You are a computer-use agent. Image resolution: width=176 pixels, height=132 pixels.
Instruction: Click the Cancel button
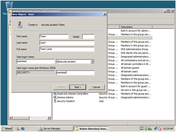pyautogui.click(x=96, y=87)
